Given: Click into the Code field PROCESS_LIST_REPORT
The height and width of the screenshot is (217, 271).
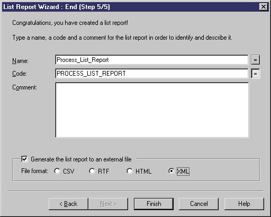Looking at the screenshot, I should pyautogui.click(x=152, y=74).
